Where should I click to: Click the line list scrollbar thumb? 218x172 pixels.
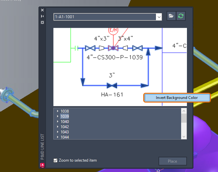click(x=184, y=118)
